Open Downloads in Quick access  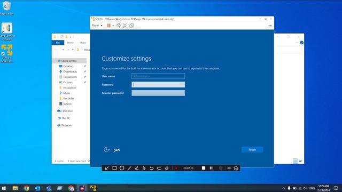70,71
